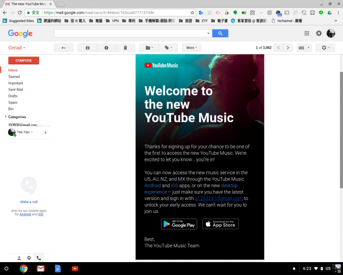Open the Gmail product switcher dropdown
The height and width of the screenshot is (275, 343).
click(x=17, y=48)
